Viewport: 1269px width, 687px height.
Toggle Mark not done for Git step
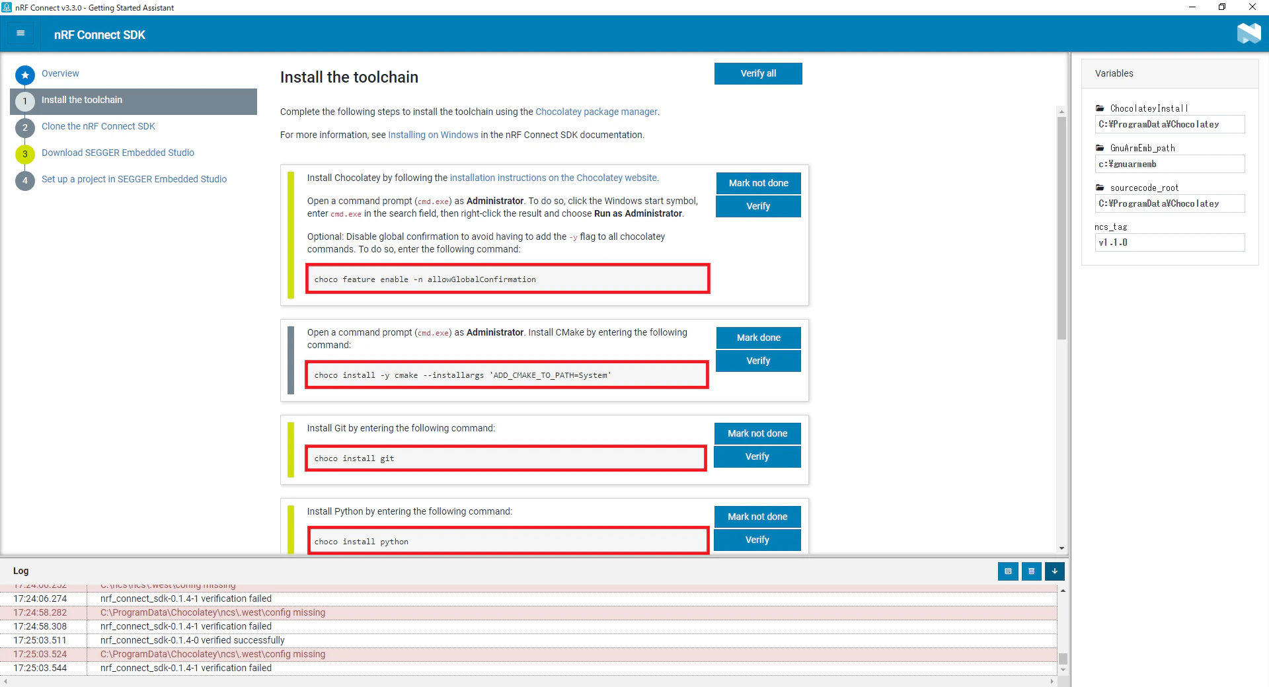pyautogui.click(x=757, y=433)
